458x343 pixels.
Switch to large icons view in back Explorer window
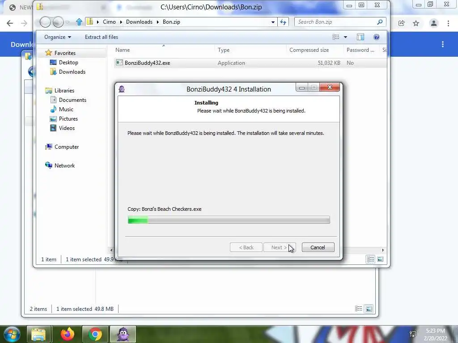point(369,309)
